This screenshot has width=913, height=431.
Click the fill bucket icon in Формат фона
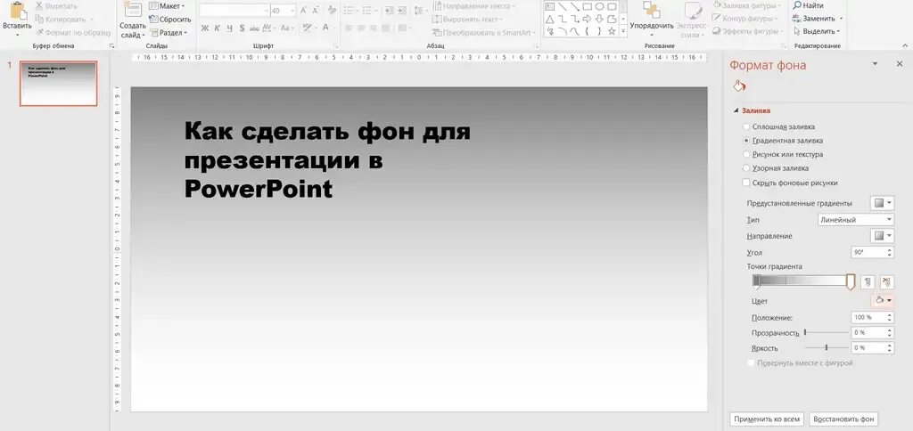[x=739, y=86]
